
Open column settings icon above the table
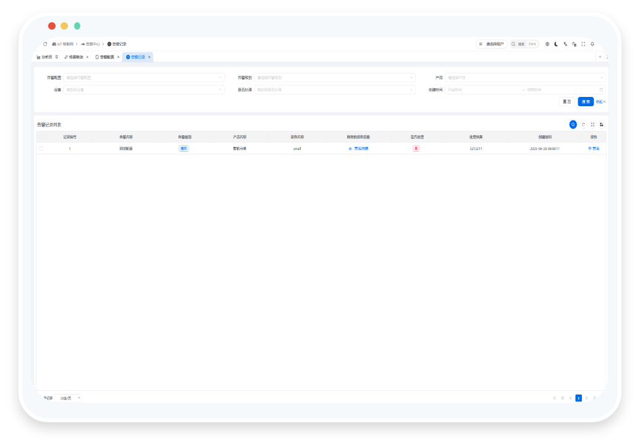pyautogui.click(x=602, y=125)
